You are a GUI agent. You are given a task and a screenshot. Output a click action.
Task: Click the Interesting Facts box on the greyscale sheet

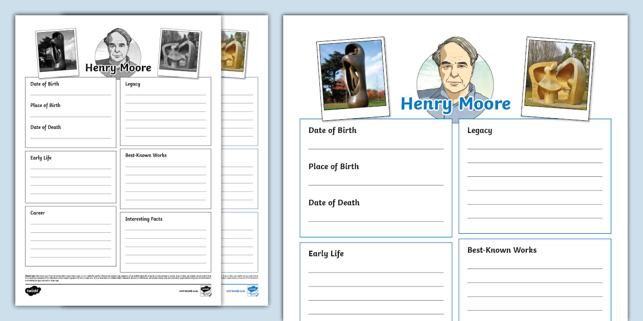pos(165,242)
